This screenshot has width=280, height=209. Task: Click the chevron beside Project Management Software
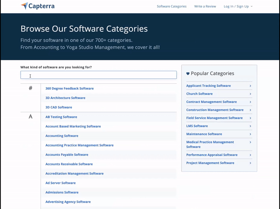coord(250,163)
